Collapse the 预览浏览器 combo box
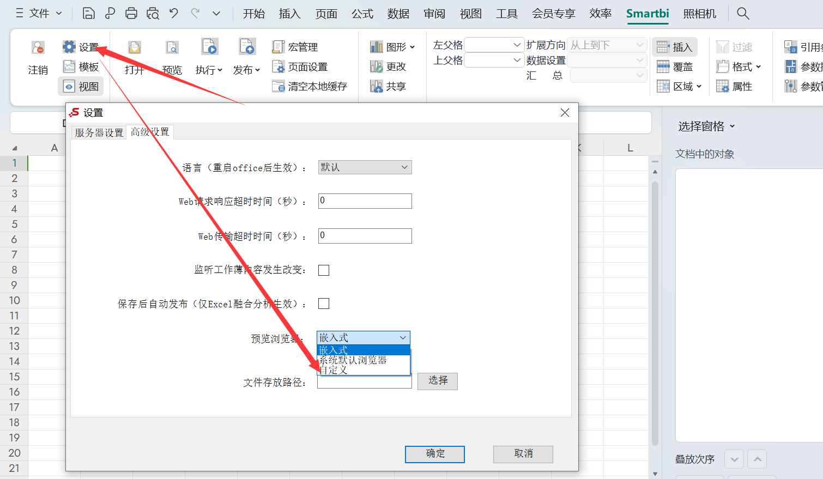This screenshot has width=823, height=479. pos(364,338)
